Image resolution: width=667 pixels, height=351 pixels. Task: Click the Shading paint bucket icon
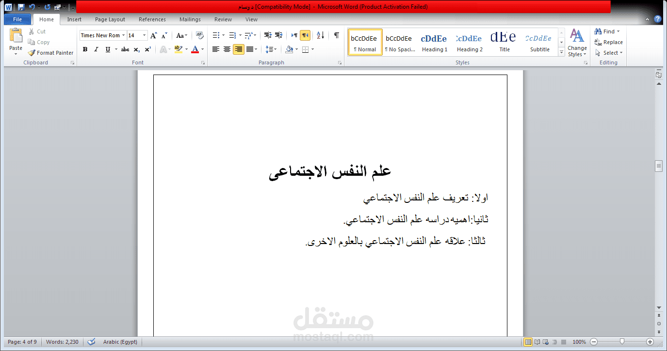[x=289, y=49]
